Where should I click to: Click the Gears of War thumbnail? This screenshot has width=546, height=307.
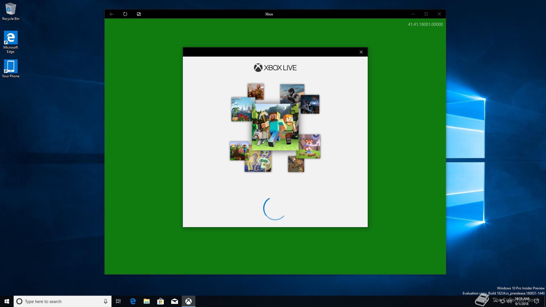(310, 104)
